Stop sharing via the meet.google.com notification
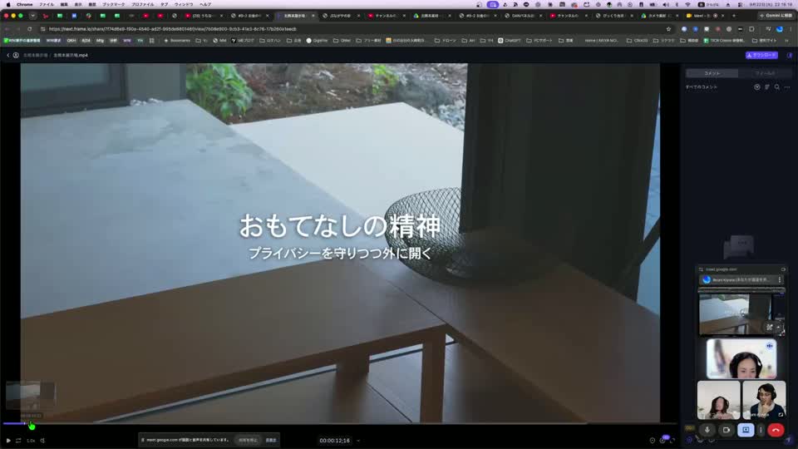This screenshot has height=449, width=798. [248, 440]
